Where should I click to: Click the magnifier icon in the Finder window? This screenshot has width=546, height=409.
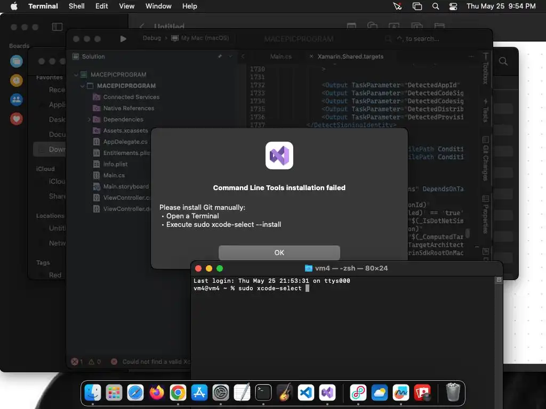pyautogui.click(x=503, y=62)
